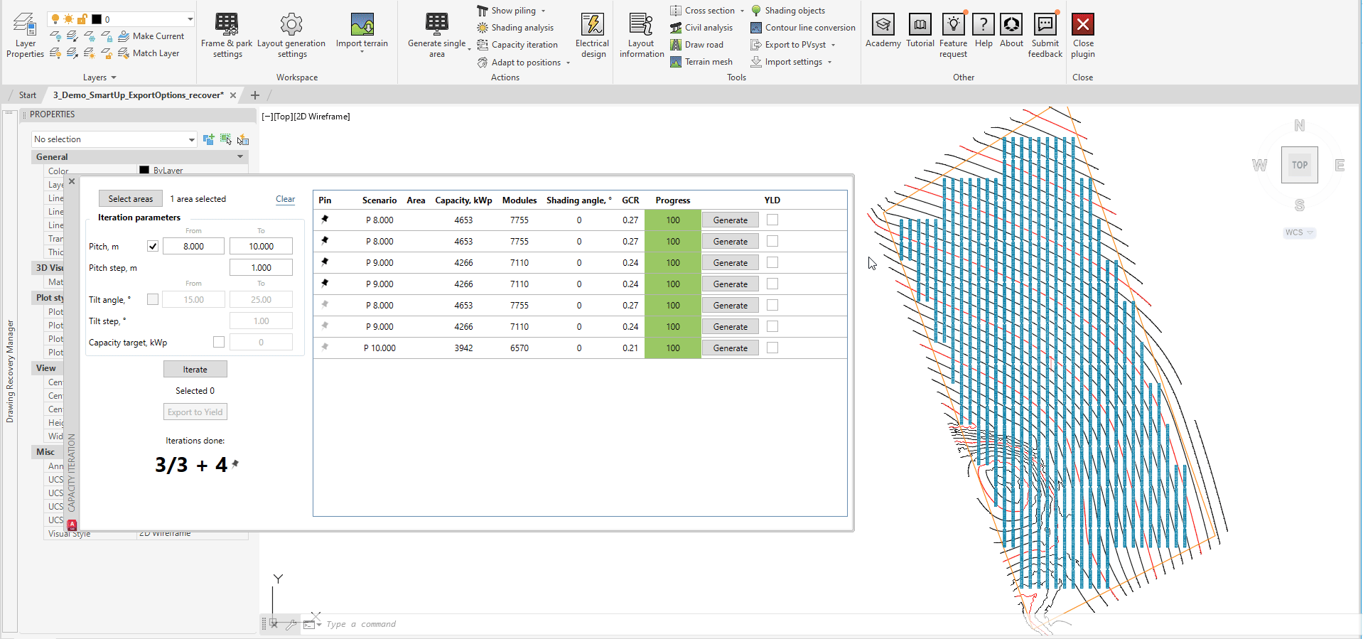Uncheck the Pitch parameter checkbox
The image size is (1363, 639).
[x=153, y=247]
